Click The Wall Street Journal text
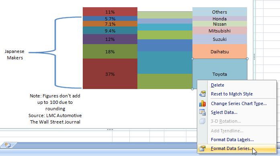The width and height of the screenshot is (280, 156). [x=55, y=122]
